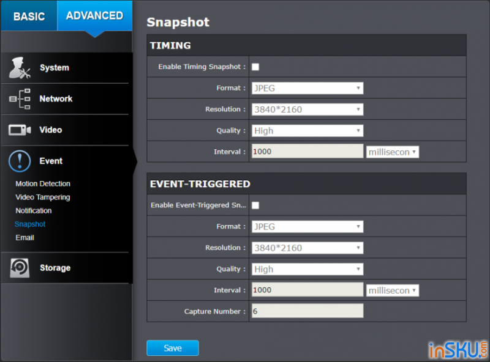Open Event-Triggered Resolution dropdown

tap(307, 248)
